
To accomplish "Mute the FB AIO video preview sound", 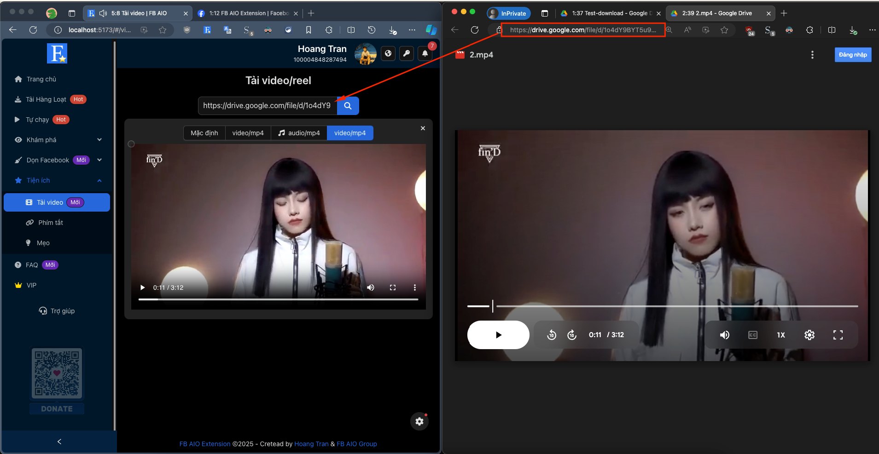I will click(371, 287).
